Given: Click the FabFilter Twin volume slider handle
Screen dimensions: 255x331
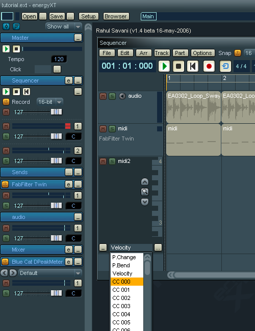Looking at the screenshot, I should (x=56, y=206).
